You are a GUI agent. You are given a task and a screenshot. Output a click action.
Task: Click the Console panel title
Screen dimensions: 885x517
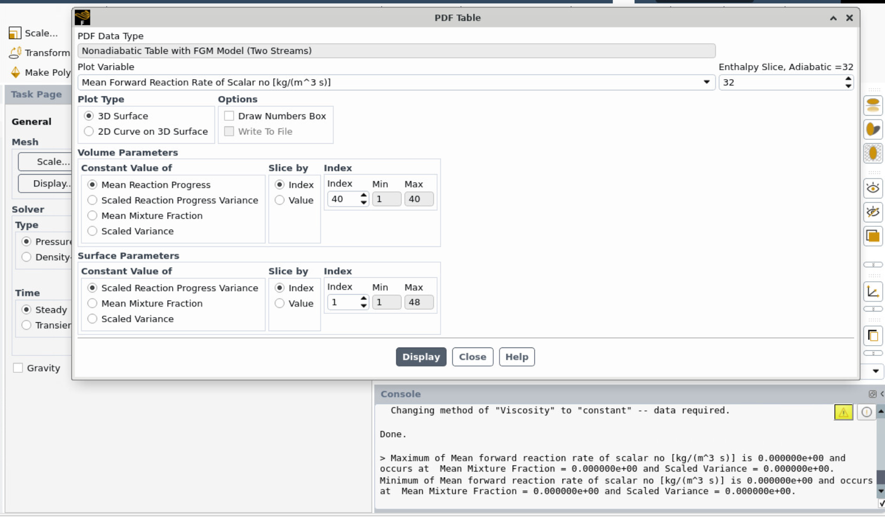[x=401, y=394]
